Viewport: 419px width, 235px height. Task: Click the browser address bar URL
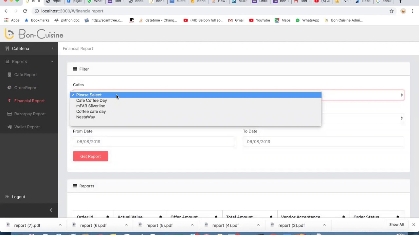pyautogui.click(x=72, y=11)
